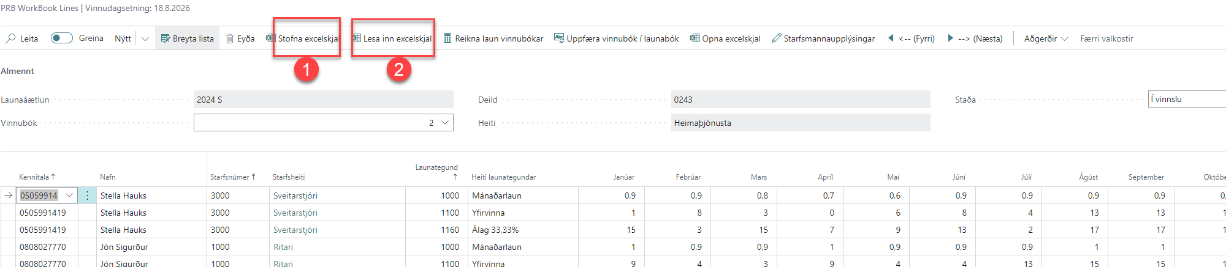Viewport: 1226px width, 267px height.
Task: Open Starfsmannaupplýsingar pencil icon
Action: [x=777, y=38]
